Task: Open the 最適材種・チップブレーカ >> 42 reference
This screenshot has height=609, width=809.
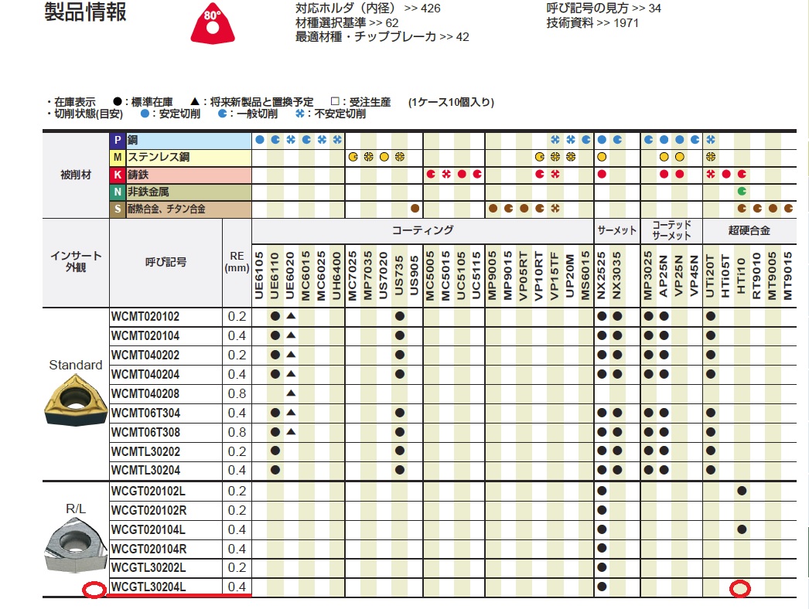Action: tap(382, 36)
